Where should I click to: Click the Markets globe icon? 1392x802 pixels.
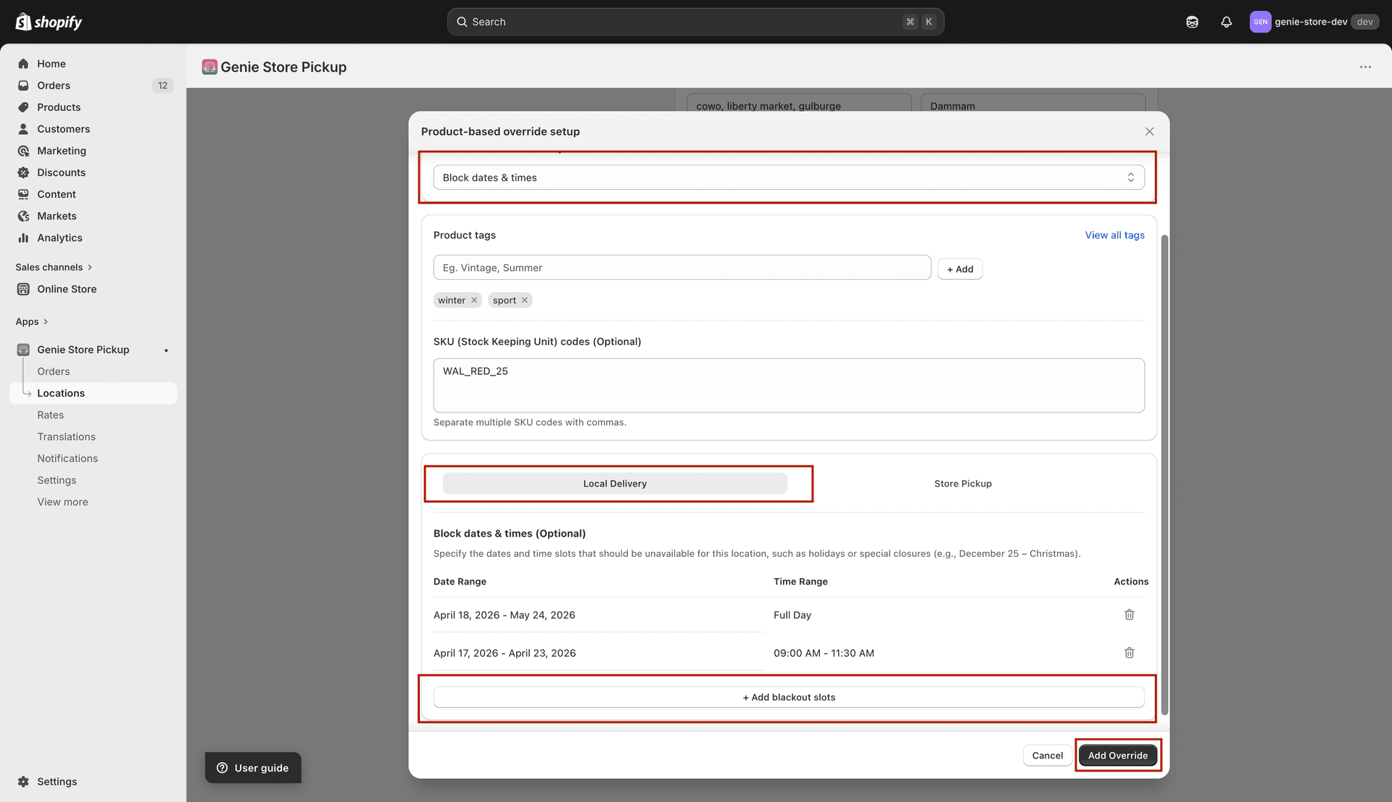tap(23, 216)
